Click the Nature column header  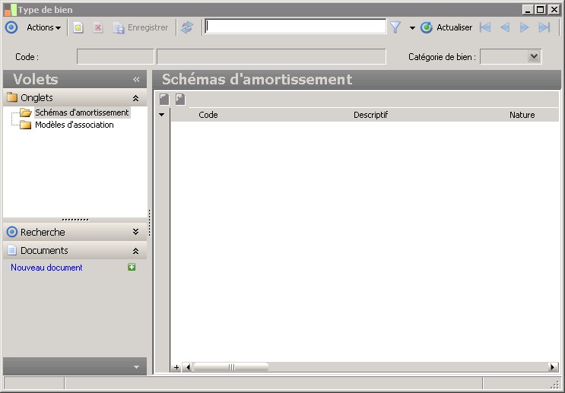[x=522, y=115]
